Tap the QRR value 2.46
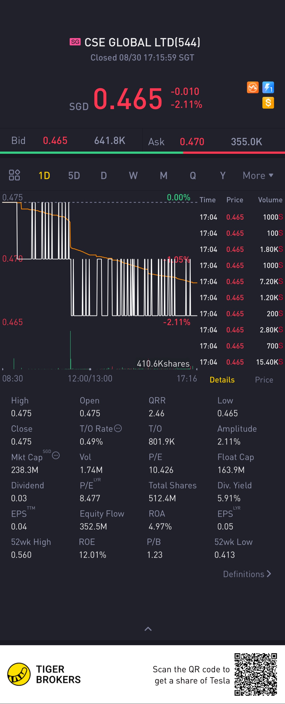285x704 pixels. click(x=156, y=413)
